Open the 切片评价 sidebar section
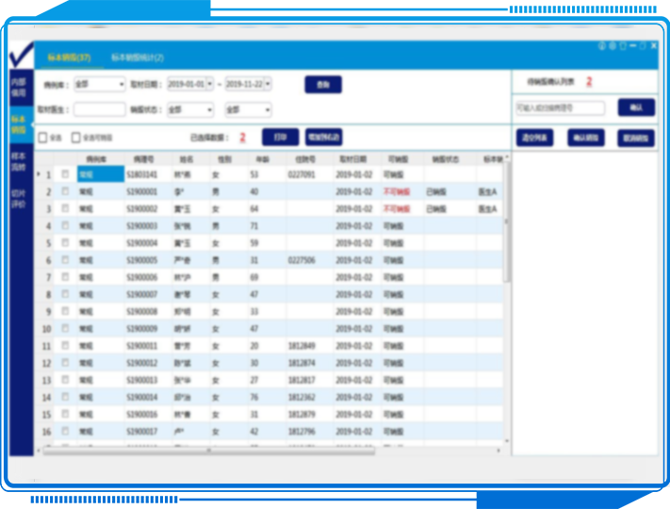The width and height of the screenshot is (670, 509). (x=19, y=197)
